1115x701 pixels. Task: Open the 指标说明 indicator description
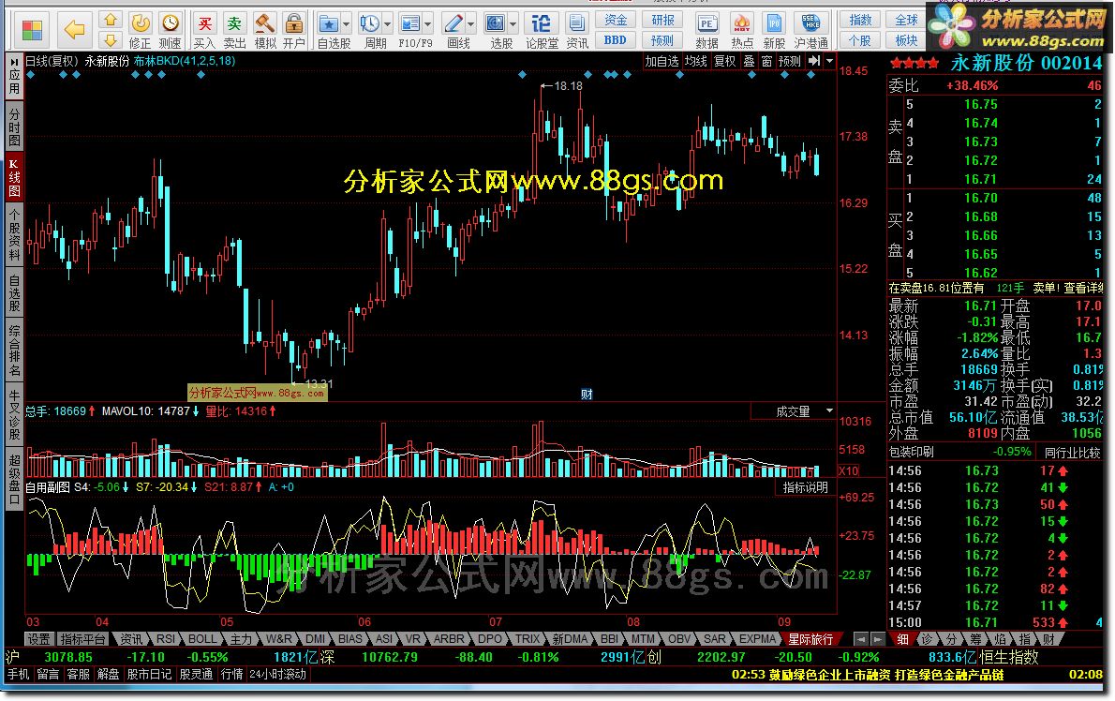click(805, 487)
